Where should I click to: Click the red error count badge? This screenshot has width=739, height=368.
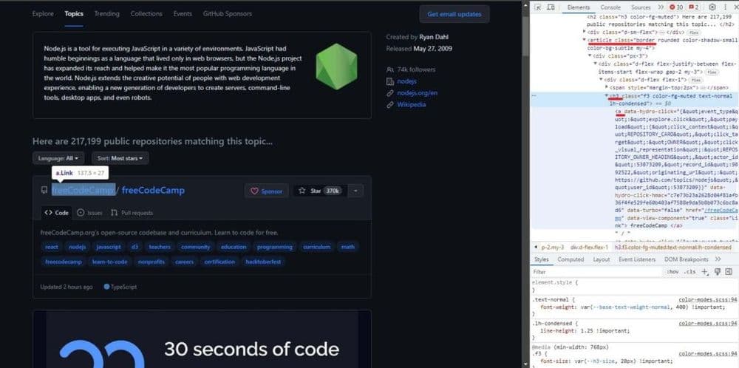pyautogui.click(x=676, y=7)
